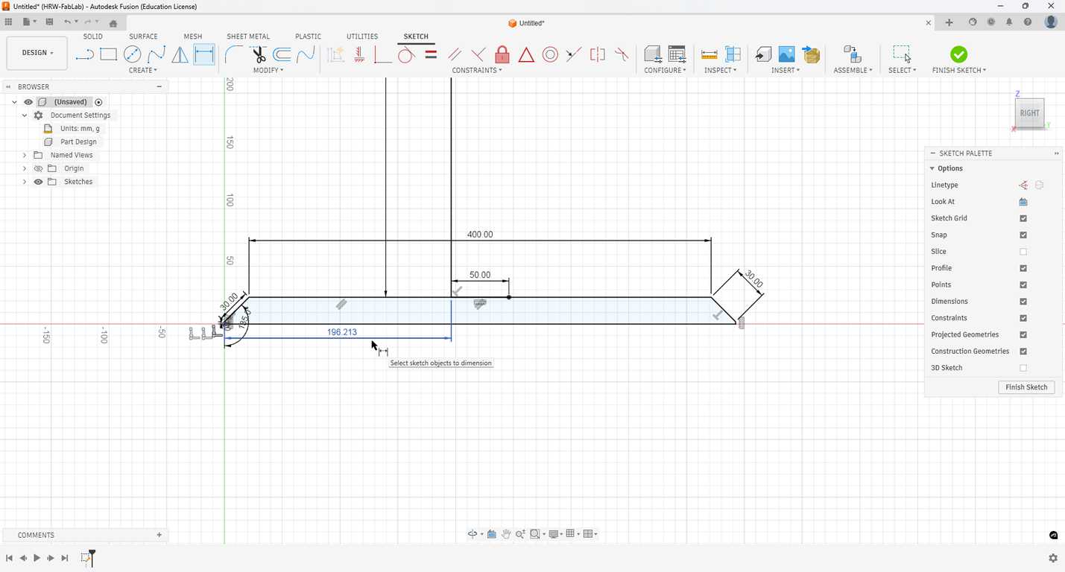Viewport: 1065px width, 572px height.
Task: Switch to the SURFACE tab
Action: 143,36
